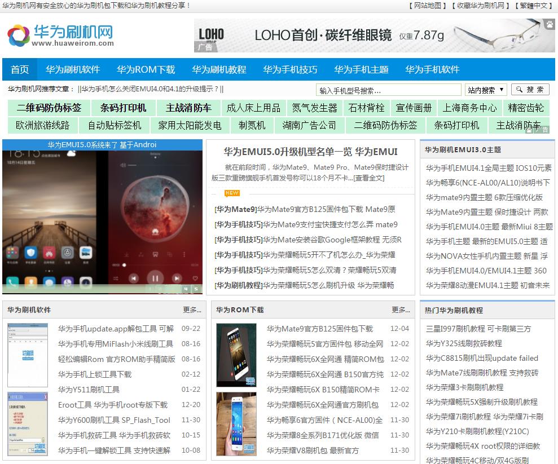The width and height of the screenshot is (558, 464).
Task: Click slideshow page number 5 indicator
Action: [196, 289]
